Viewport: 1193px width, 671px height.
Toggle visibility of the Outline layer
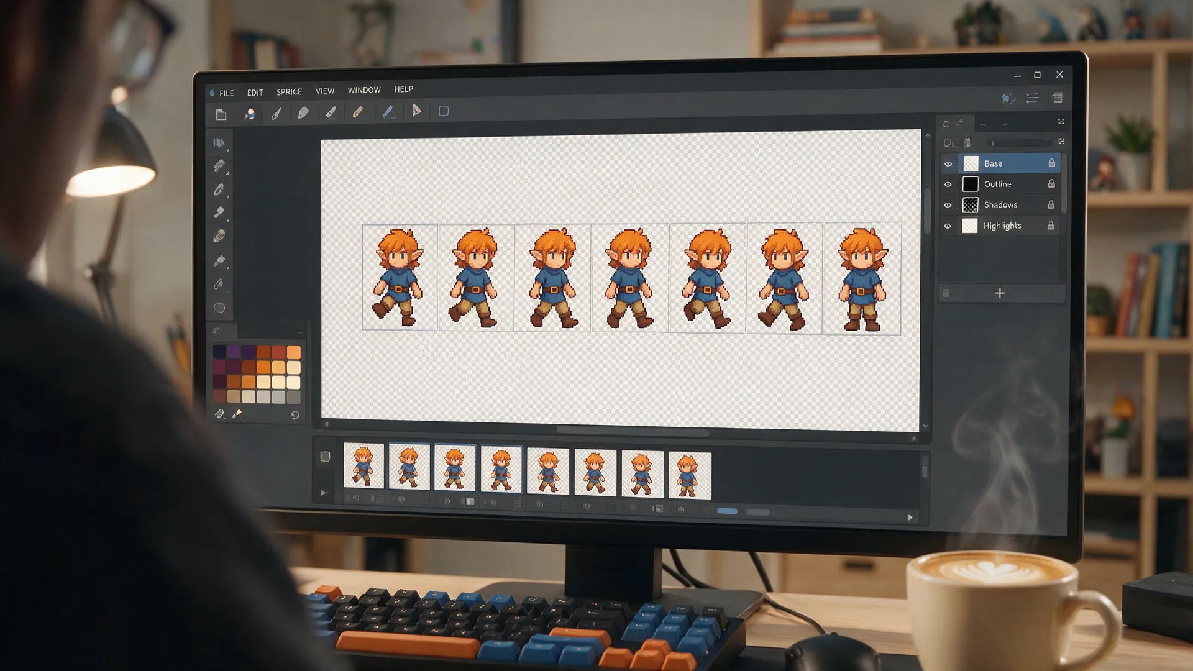pyautogui.click(x=948, y=185)
